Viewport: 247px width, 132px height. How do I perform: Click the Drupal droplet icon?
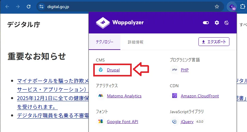(101, 70)
